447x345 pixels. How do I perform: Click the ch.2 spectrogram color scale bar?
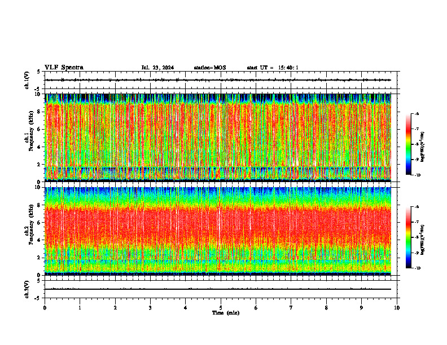(x=408, y=237)
